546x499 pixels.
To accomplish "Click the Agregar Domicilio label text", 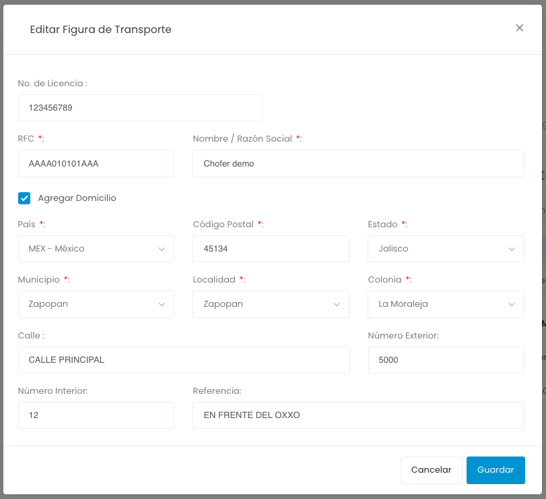I will (x=77, y=198).
